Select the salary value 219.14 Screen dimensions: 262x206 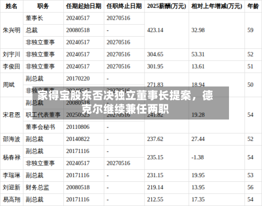[155, 187]
